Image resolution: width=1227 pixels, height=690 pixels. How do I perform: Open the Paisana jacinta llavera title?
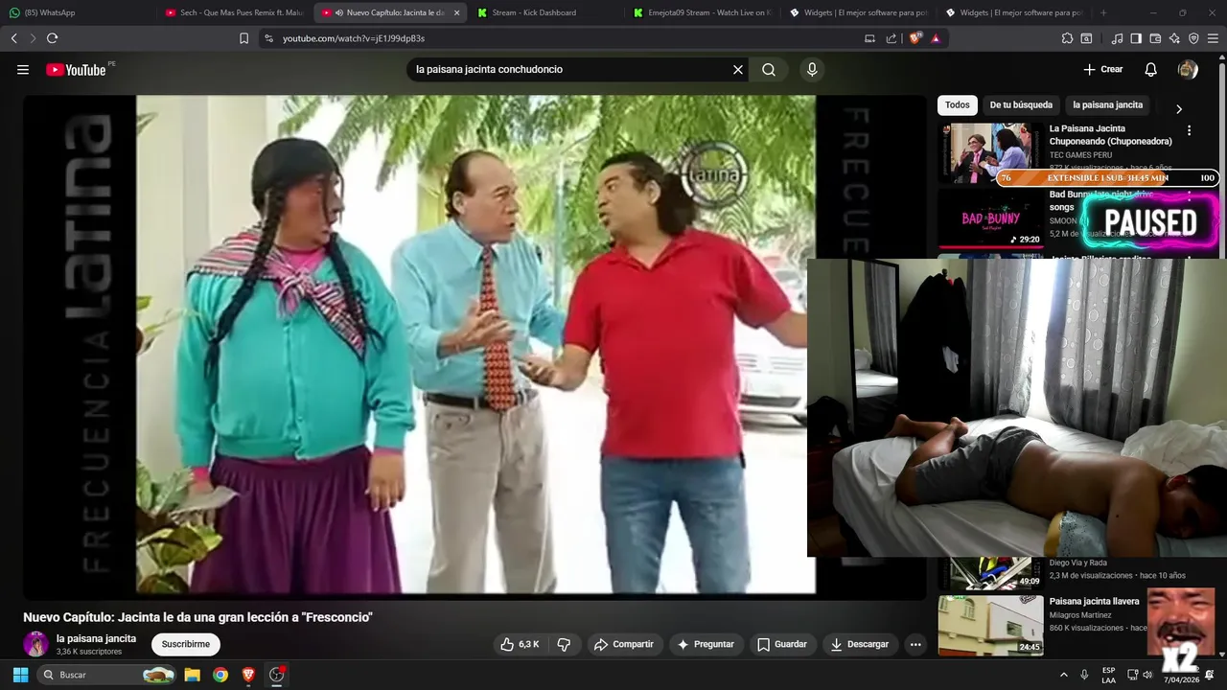[x=1094, y=601]
